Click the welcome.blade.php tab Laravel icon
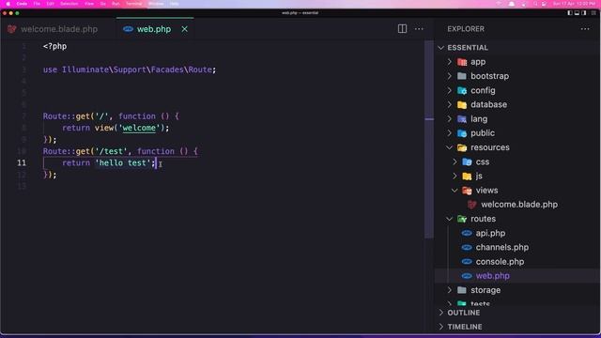This screenshot has height=338, width=601. point(12,29)
